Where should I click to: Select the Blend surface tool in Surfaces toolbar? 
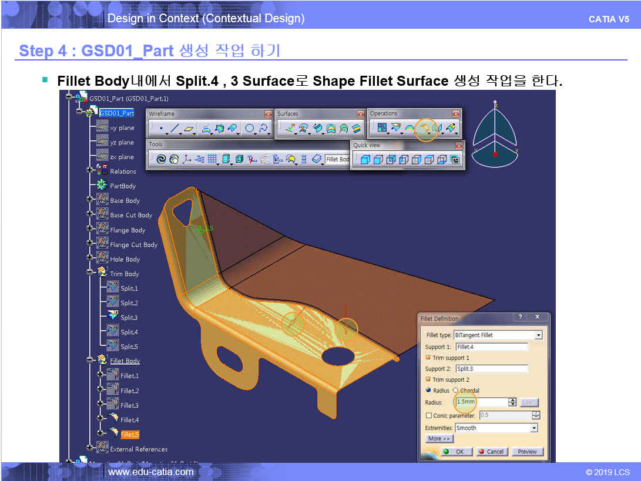(357, 129)
